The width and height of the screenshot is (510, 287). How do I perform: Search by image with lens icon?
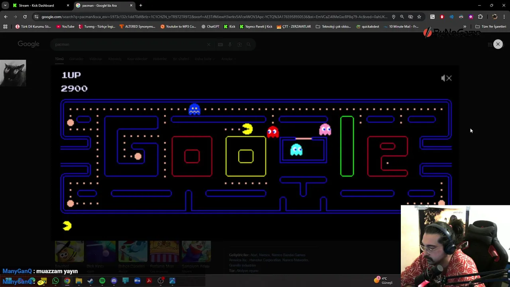pos(239,45)
